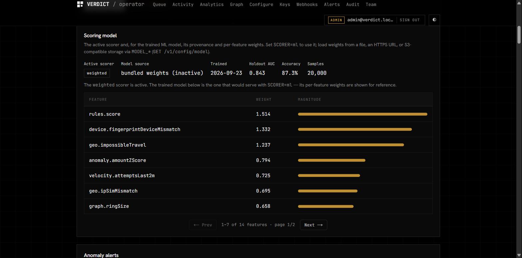This screenshot has width=522, height=258.
Task: Click the Samples value 20,000
Action: [x=317, y=73]
